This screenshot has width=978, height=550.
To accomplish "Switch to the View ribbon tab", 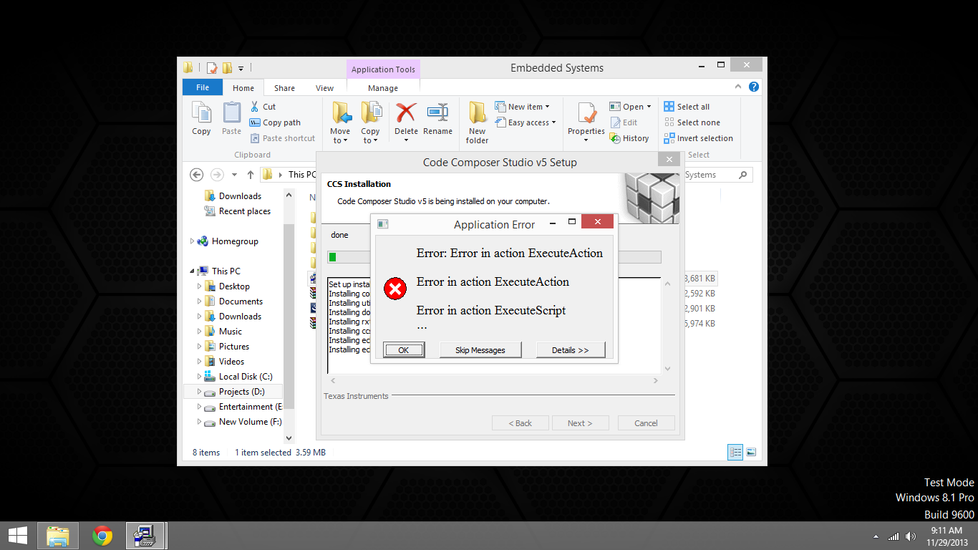I will pos(324,88).
